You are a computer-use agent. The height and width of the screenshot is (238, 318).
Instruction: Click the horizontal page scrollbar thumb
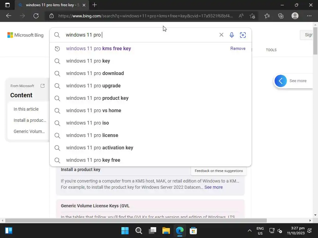[x=136, y=220]
